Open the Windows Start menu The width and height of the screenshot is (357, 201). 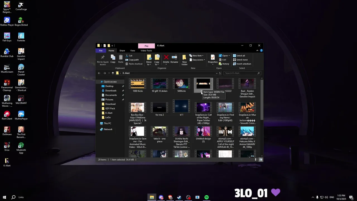(4, 197)
